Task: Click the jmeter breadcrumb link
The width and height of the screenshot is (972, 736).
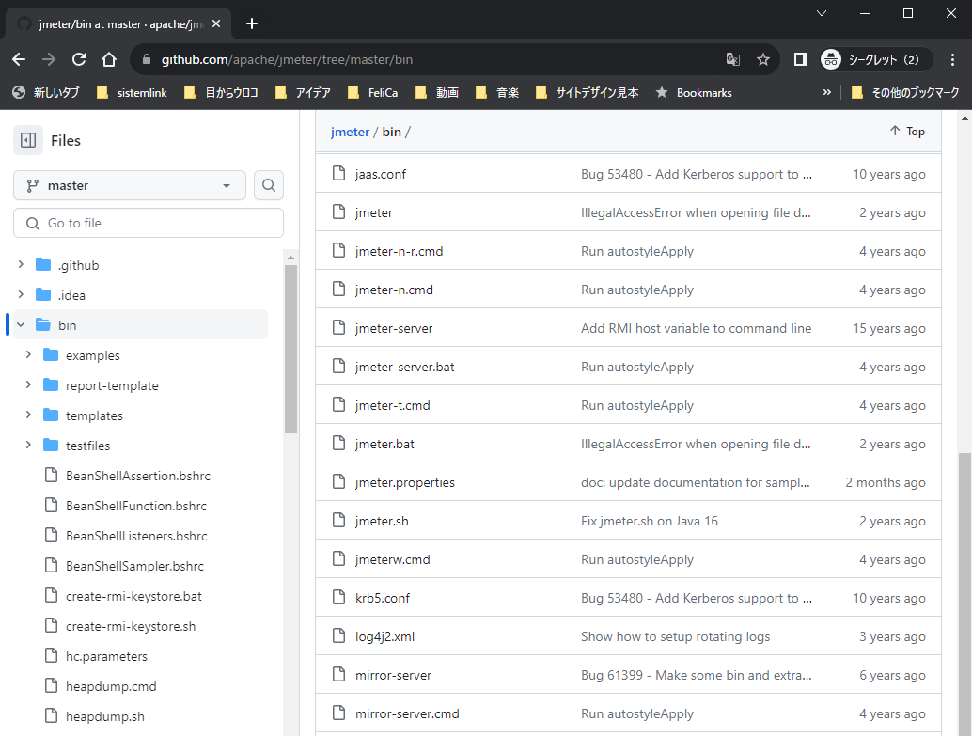Action: 350,132
